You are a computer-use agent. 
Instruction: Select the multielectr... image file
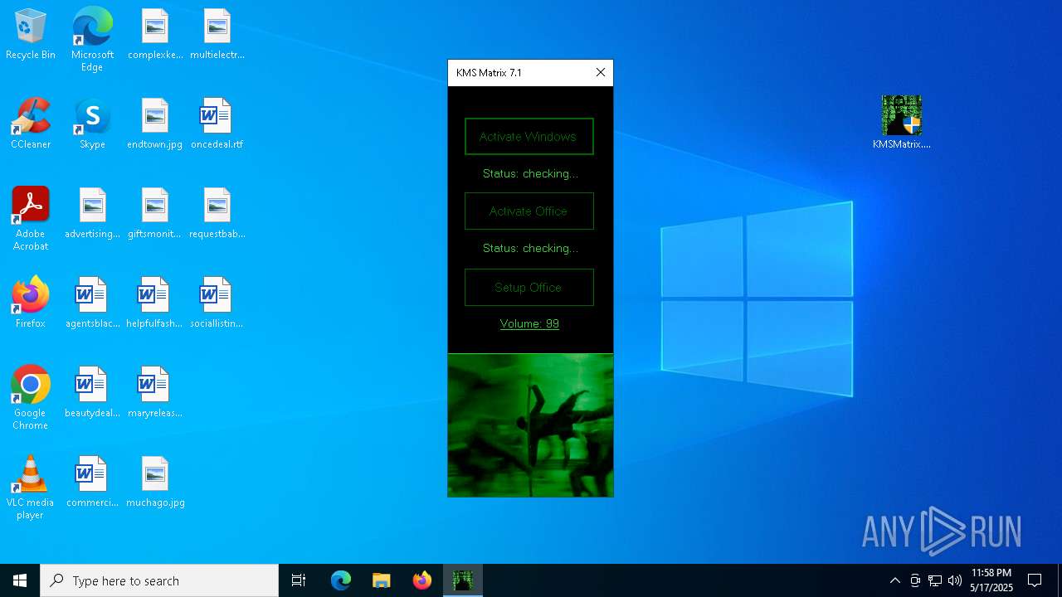tap(217, 35)
